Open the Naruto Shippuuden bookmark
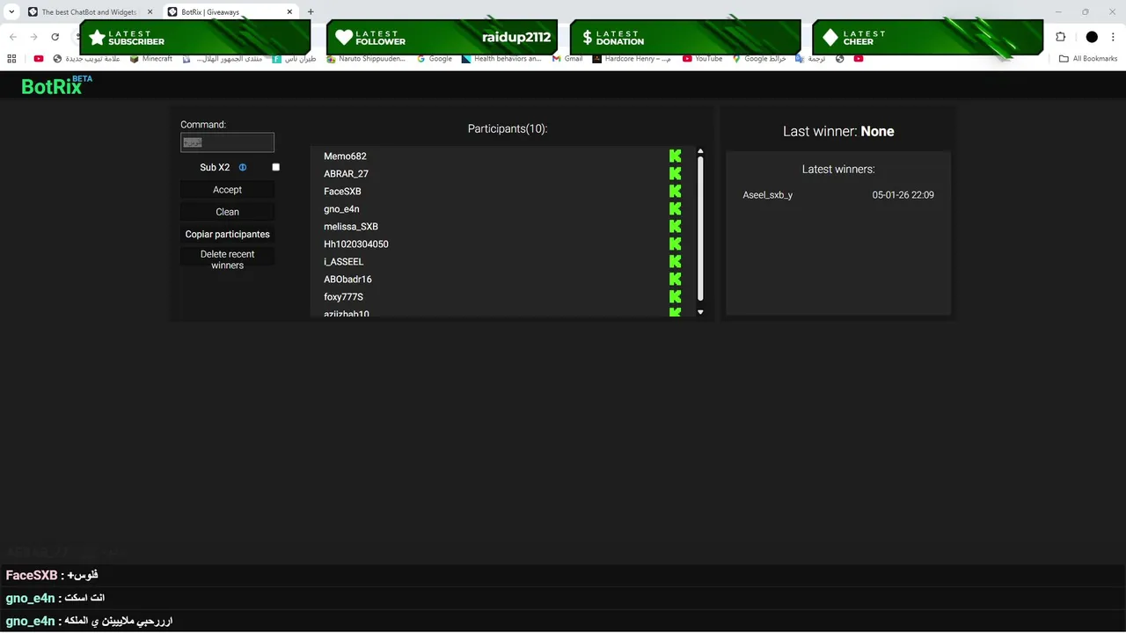The height and width of the screenshot is (633, 1126). point(366,59)
